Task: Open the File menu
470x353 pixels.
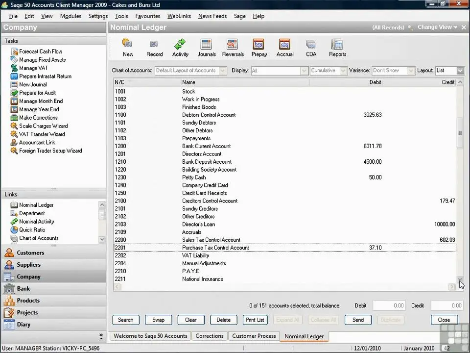Action: tap(13, 16)
